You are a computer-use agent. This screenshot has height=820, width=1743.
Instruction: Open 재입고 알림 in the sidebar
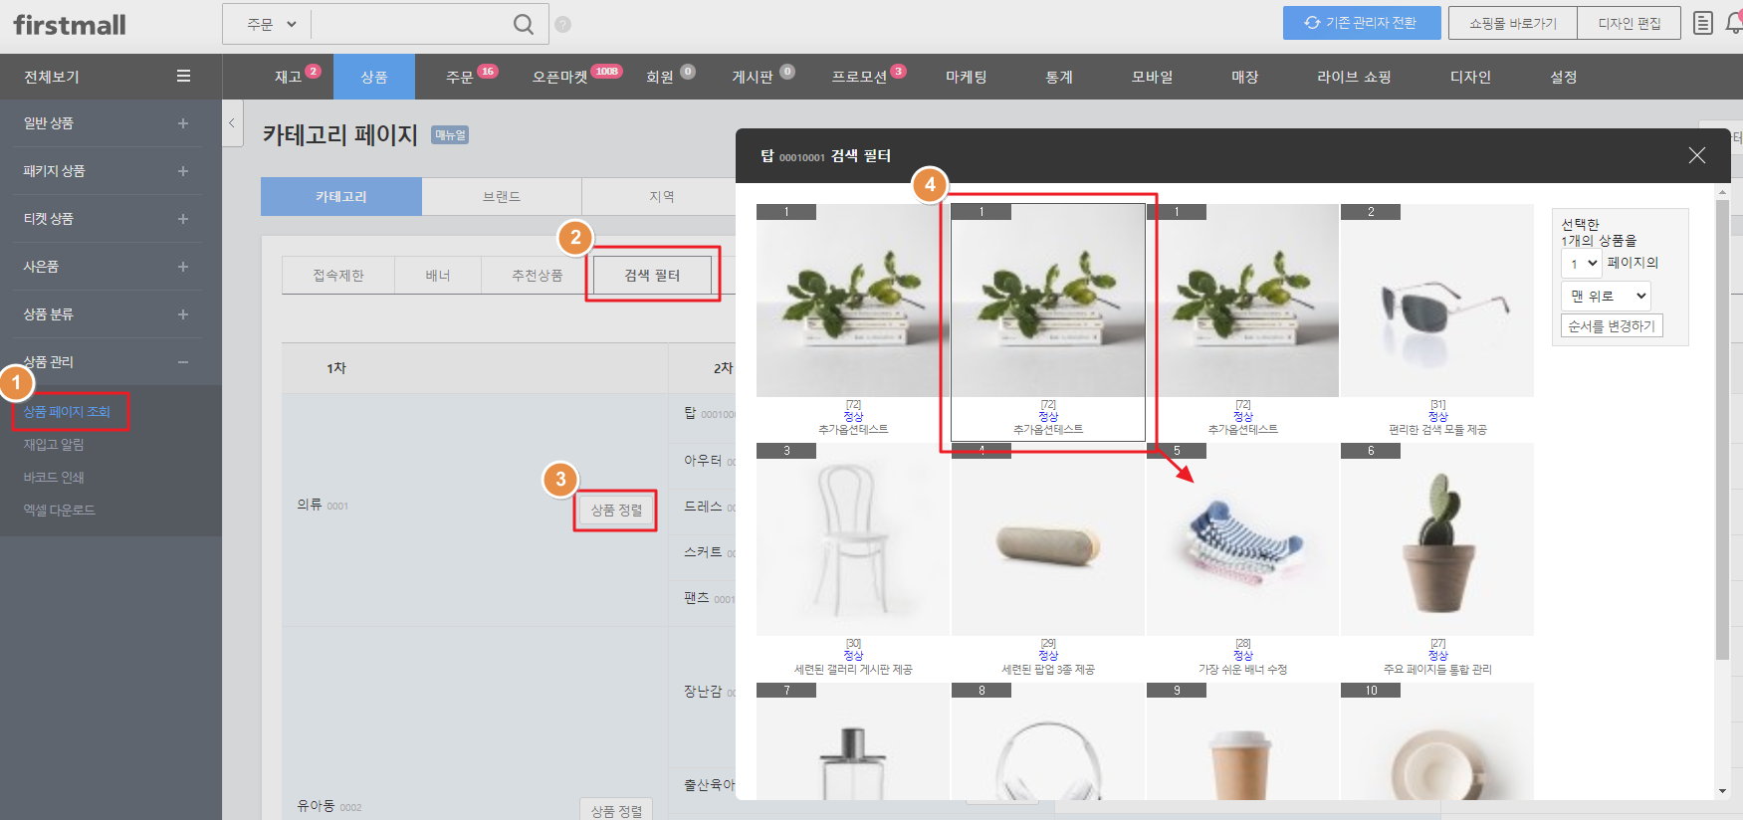point(54,445)
